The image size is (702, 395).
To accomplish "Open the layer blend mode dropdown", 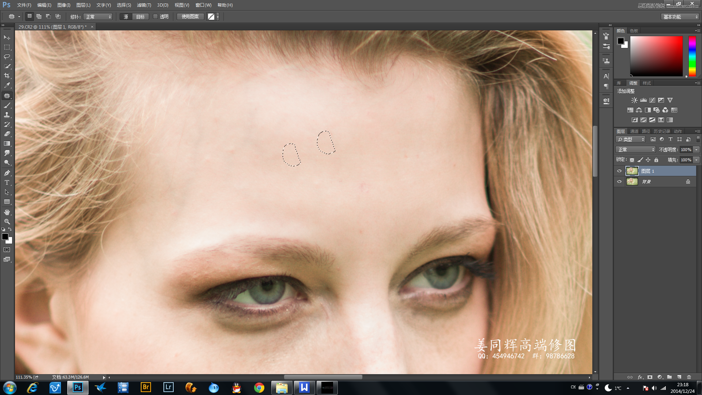I will click(x=635, y=150).
